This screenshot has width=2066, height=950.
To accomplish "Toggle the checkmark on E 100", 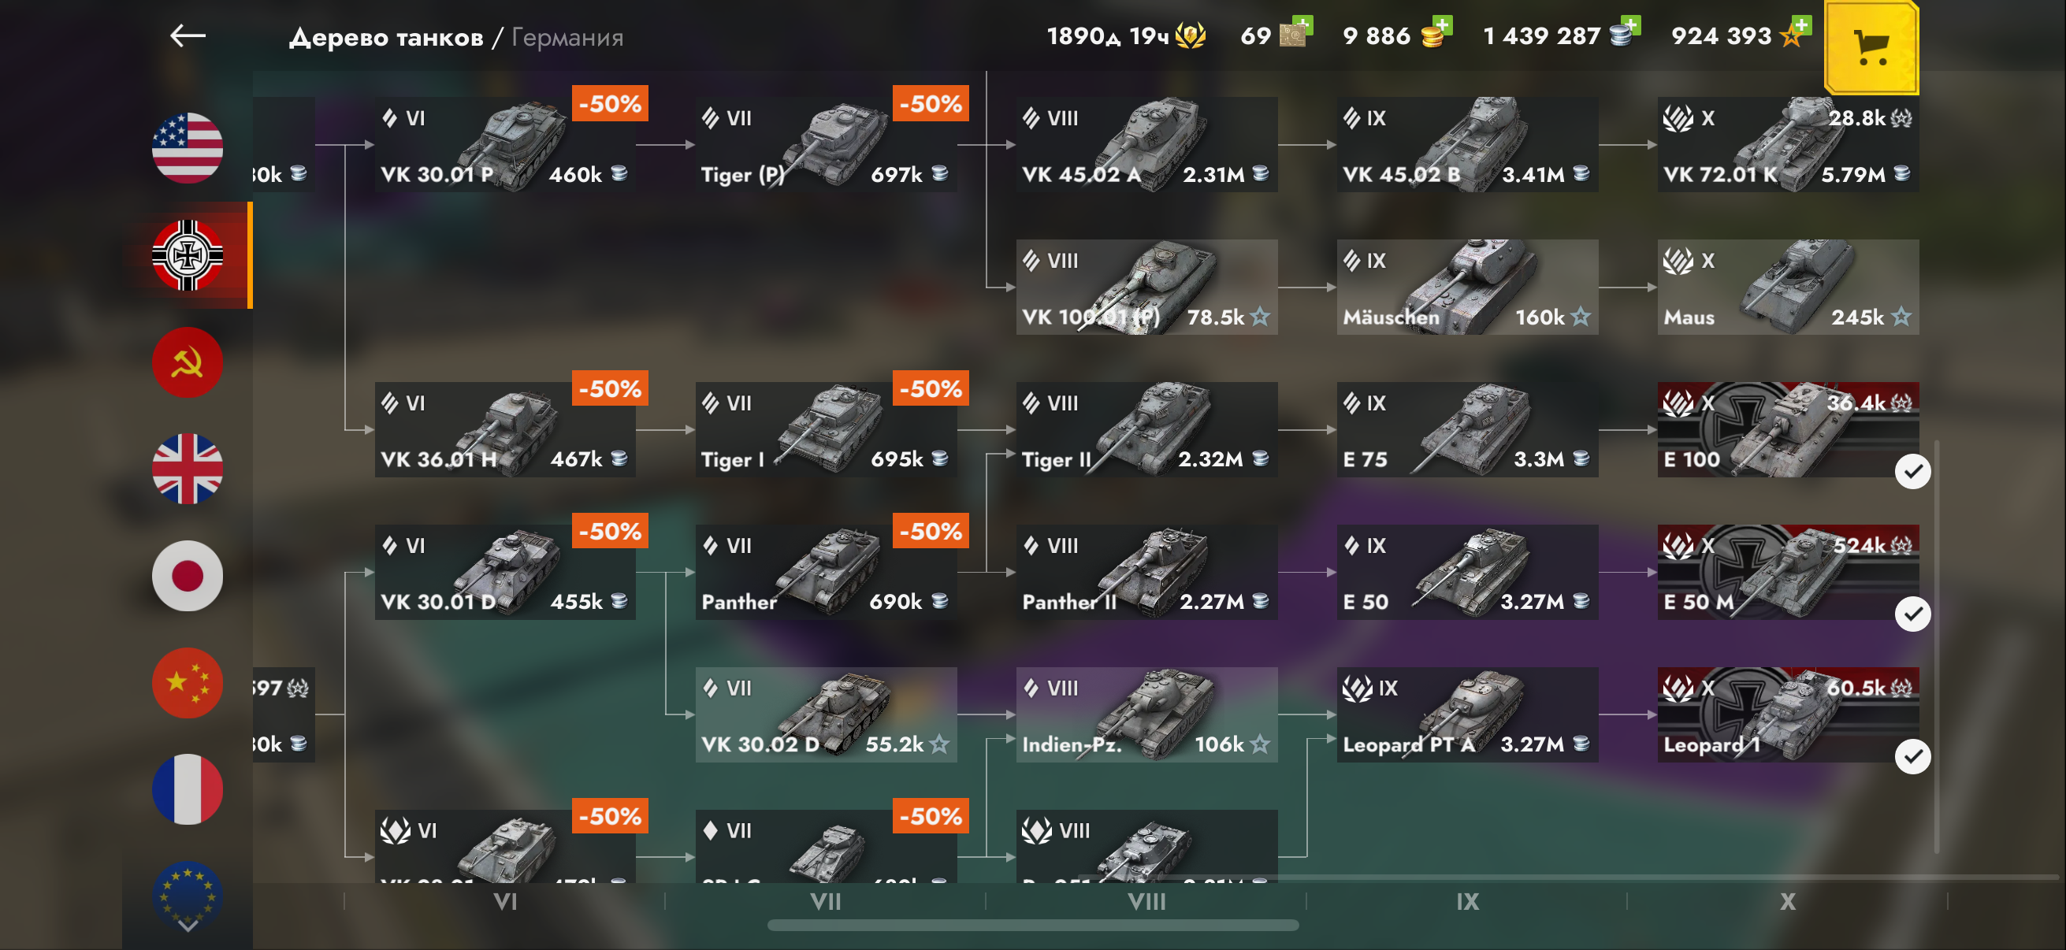I will click(x=1913, y=471).
